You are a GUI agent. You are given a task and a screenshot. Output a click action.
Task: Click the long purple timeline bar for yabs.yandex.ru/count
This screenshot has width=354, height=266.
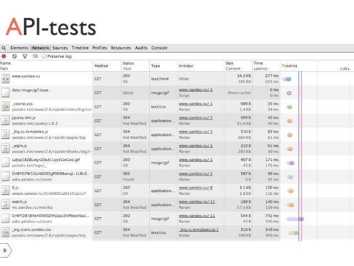click(295, 219)
